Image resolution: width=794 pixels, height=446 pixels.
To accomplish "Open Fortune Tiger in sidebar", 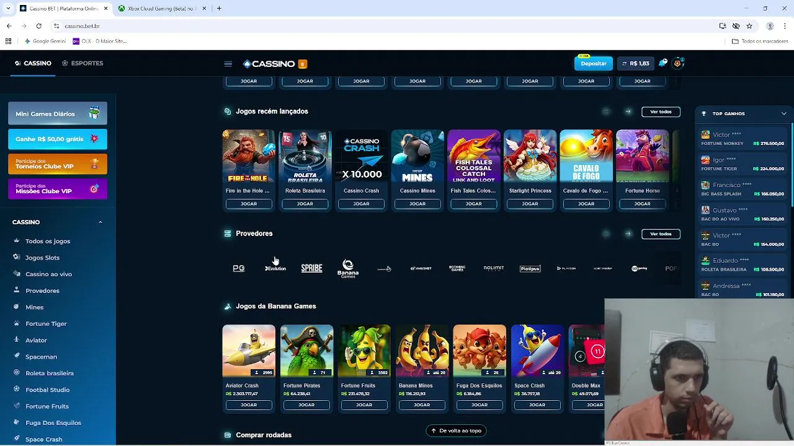I will pyautogui.click(x=46, y=323).
